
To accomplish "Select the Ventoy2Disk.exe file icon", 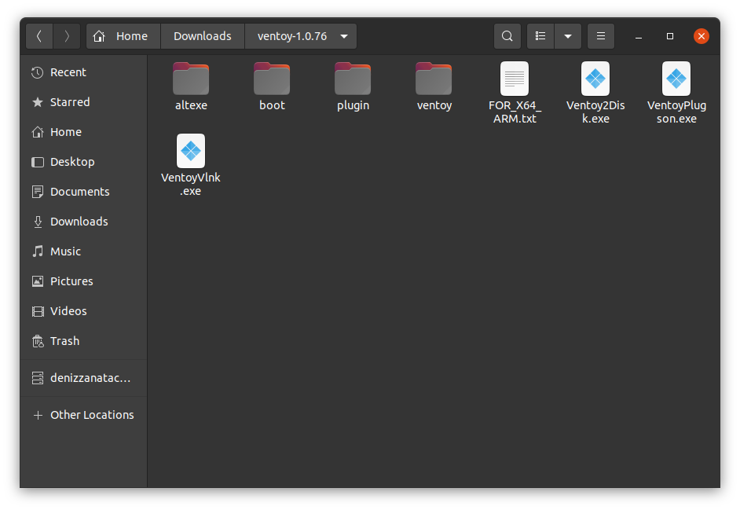I will click(x=595, y=79).
